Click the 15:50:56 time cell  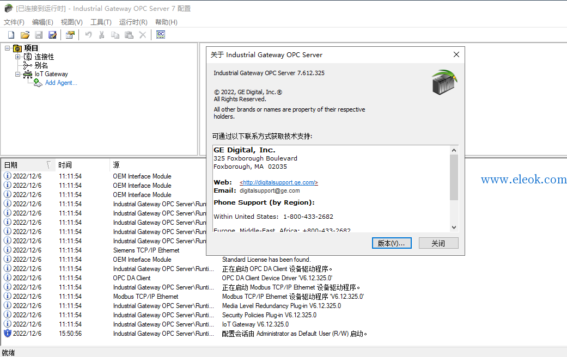click(x=70, y=334)
